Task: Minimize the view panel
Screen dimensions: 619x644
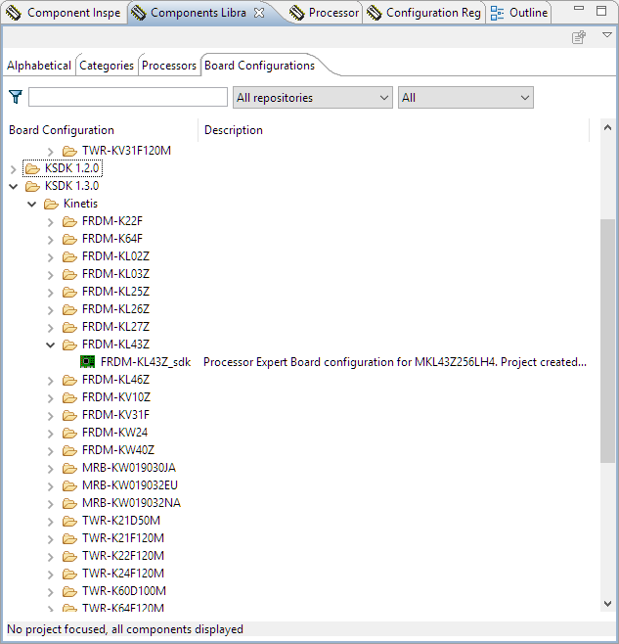Action: (x=579, y=9)
